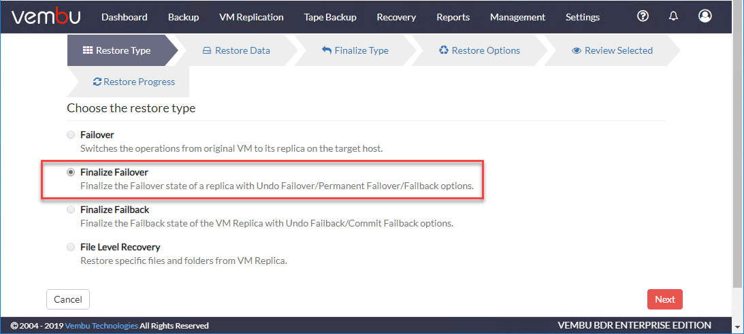Screen dimensions: 744x334
Task: Click the refresh icon beside Restore Progress
Action: pyautogui.click(x=97, y=82)
